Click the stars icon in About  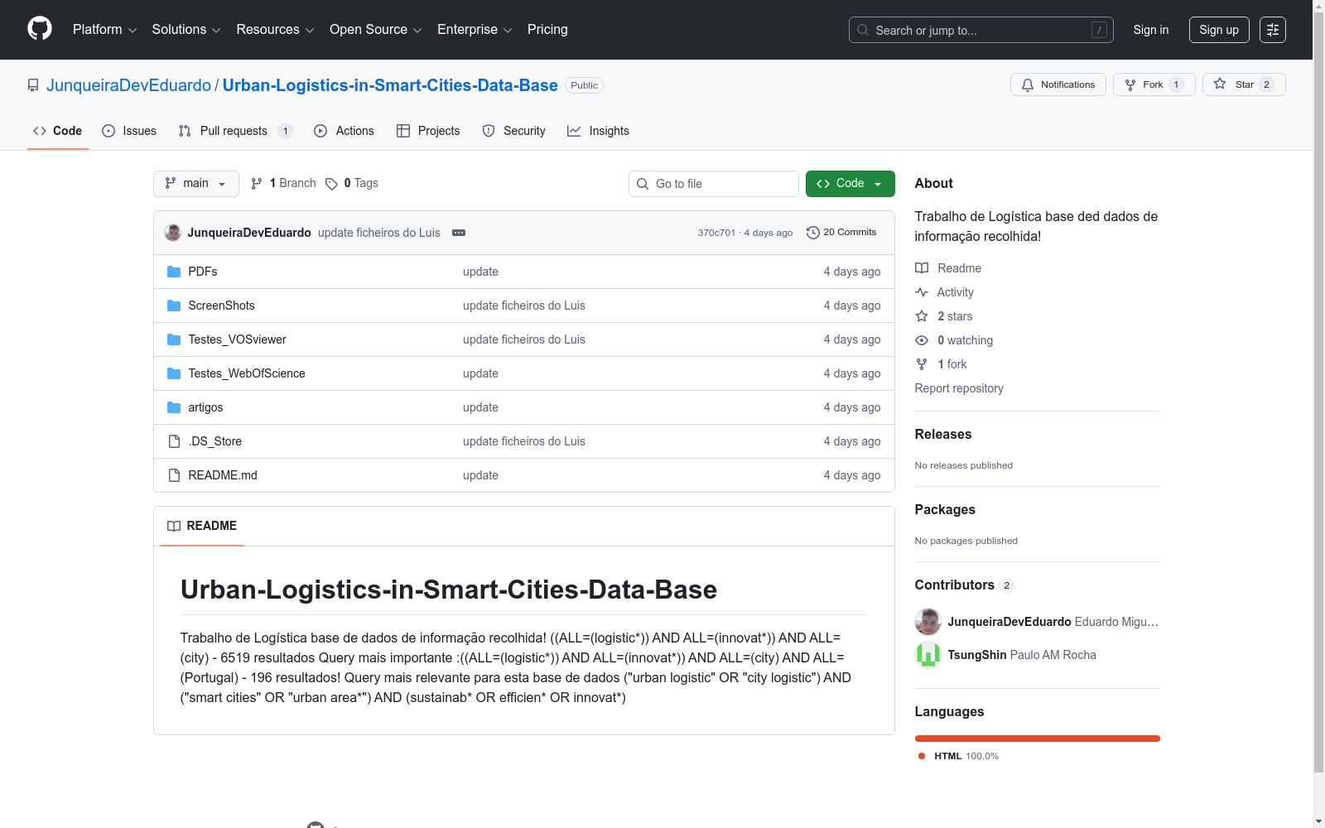click(x=922, y=316)
